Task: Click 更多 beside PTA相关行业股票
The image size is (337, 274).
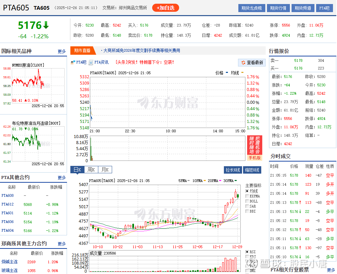Action: click(331, 270)
